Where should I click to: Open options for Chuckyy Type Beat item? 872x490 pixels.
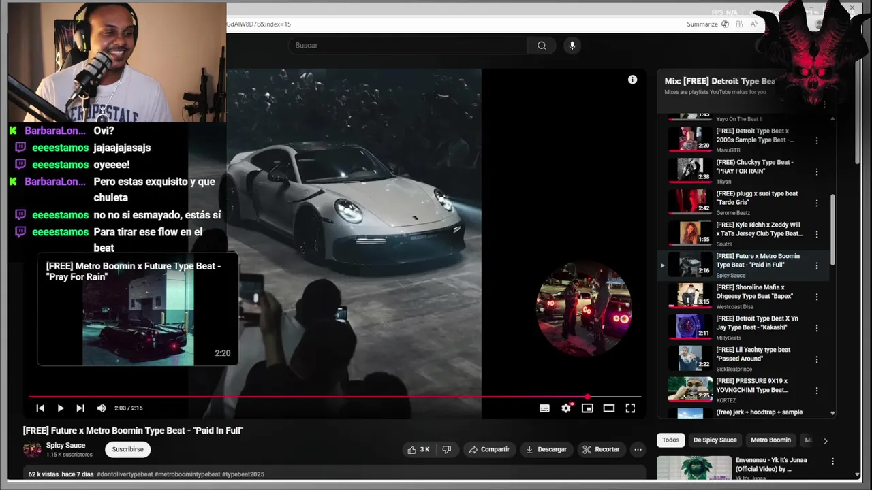pos(817,172)
